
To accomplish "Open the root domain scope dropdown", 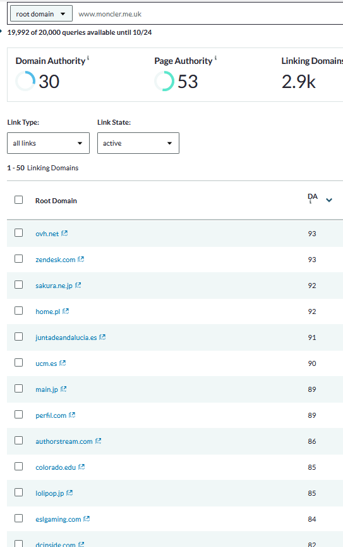I will click(x=42, y=14).
